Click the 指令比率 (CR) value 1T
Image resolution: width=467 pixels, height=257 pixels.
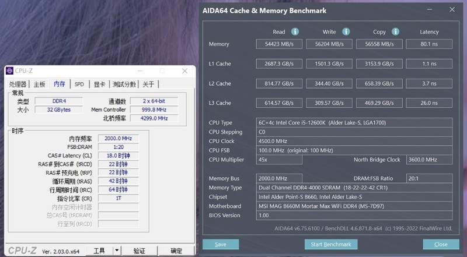pos(119,198)
